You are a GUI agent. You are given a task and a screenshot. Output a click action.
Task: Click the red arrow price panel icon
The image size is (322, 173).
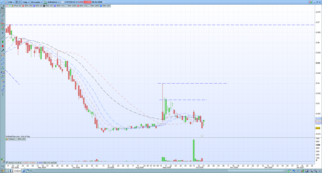click(x=7, y=6)
